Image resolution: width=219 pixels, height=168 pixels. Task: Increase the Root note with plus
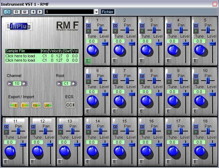click(x=73, y=83)
